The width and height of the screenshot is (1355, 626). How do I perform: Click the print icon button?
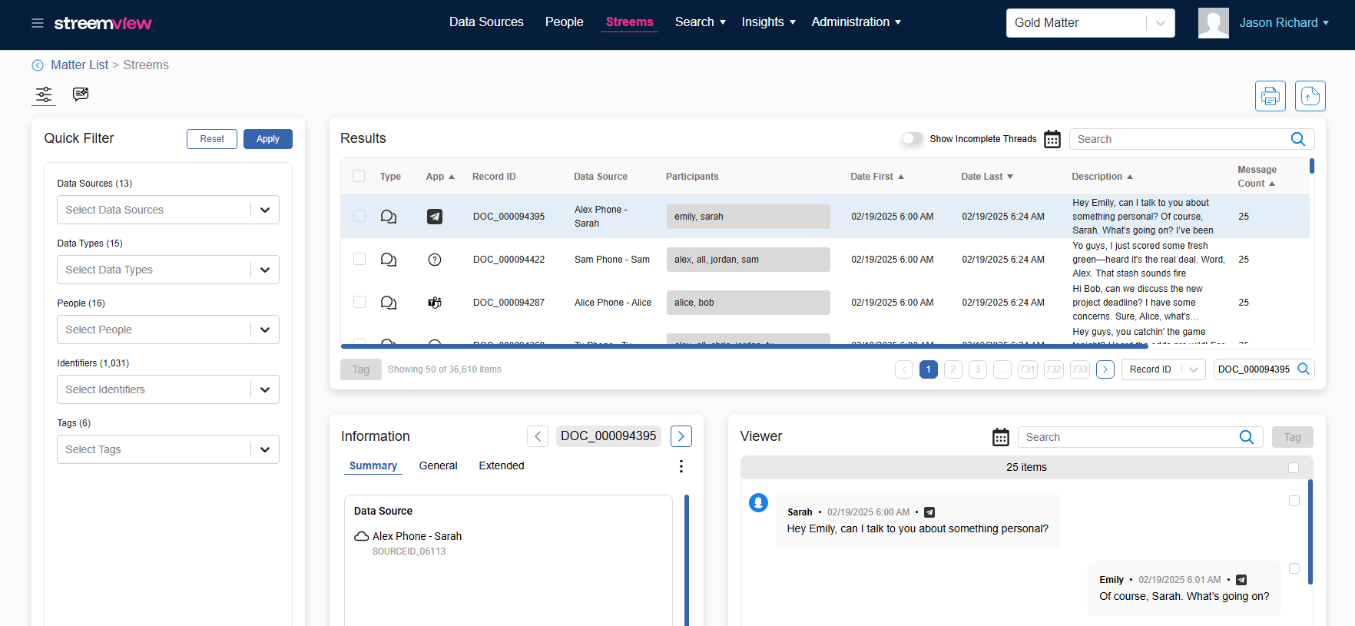[x=1271, y=96]
